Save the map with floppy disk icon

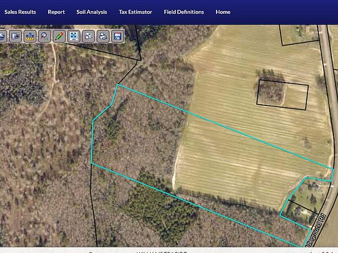118,36
